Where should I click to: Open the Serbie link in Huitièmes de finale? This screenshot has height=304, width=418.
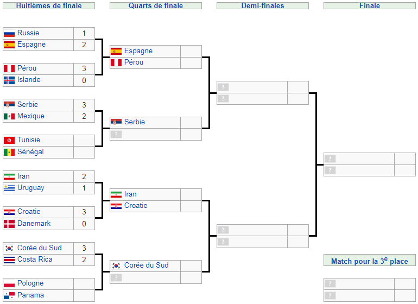(28, 105)
